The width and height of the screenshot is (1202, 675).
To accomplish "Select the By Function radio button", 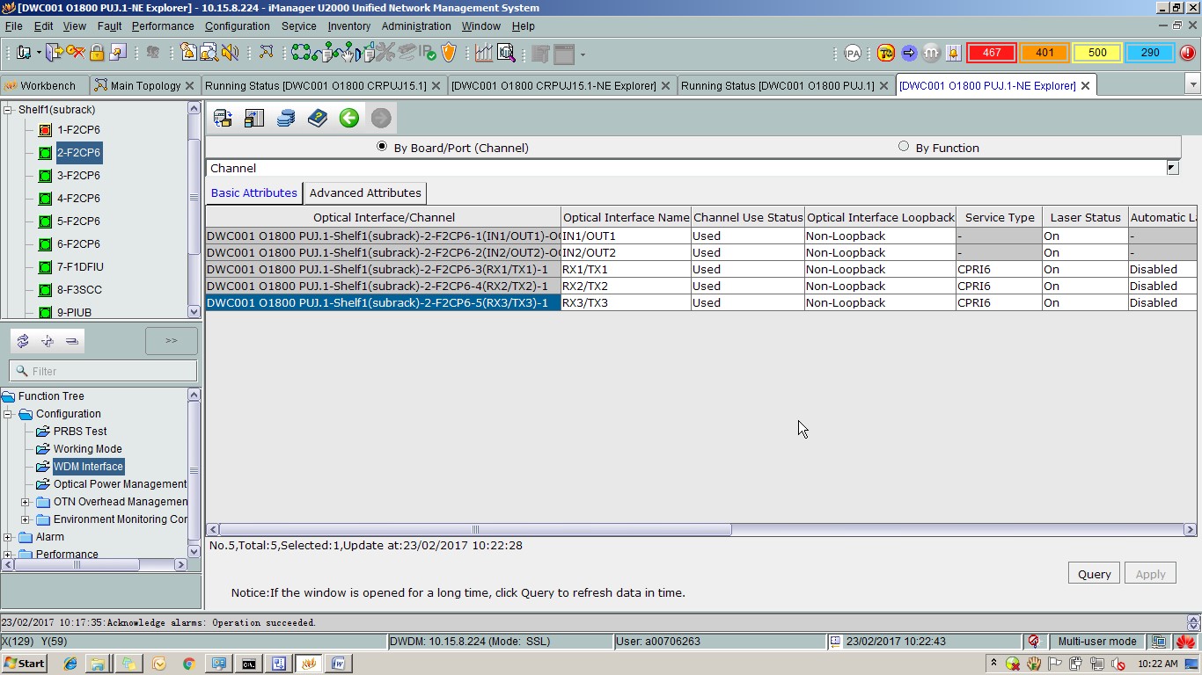I will 904,147.
